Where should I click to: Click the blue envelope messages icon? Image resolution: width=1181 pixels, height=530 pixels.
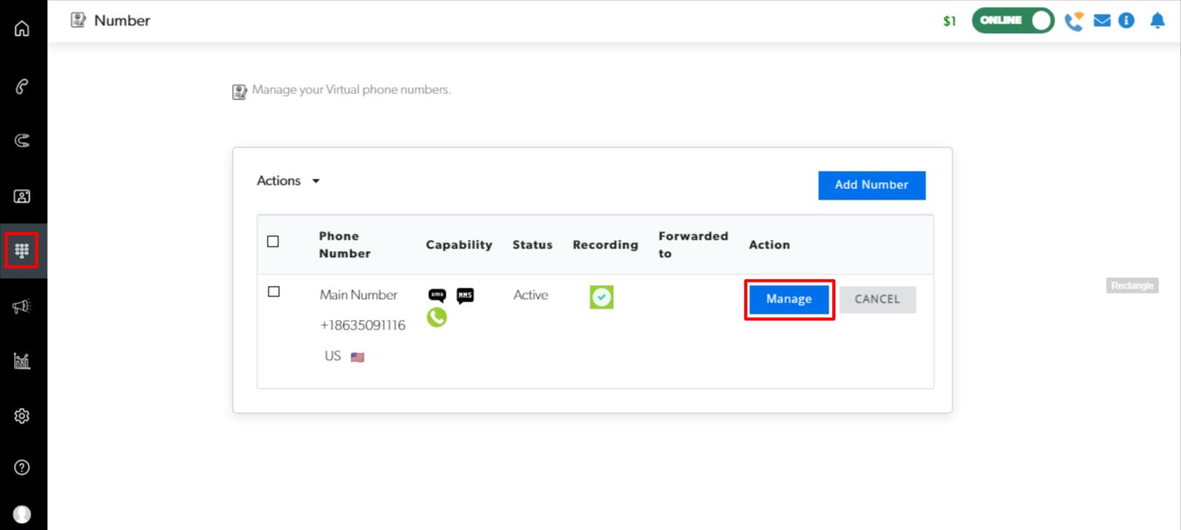(1102, 21)
